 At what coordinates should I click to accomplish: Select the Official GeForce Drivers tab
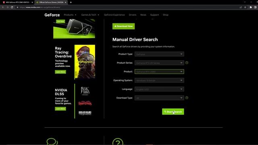point(51,2)
